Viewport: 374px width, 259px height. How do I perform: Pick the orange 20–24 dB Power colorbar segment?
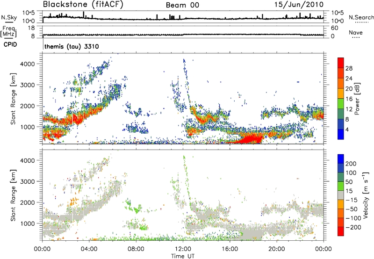click(x=341, y=84)
